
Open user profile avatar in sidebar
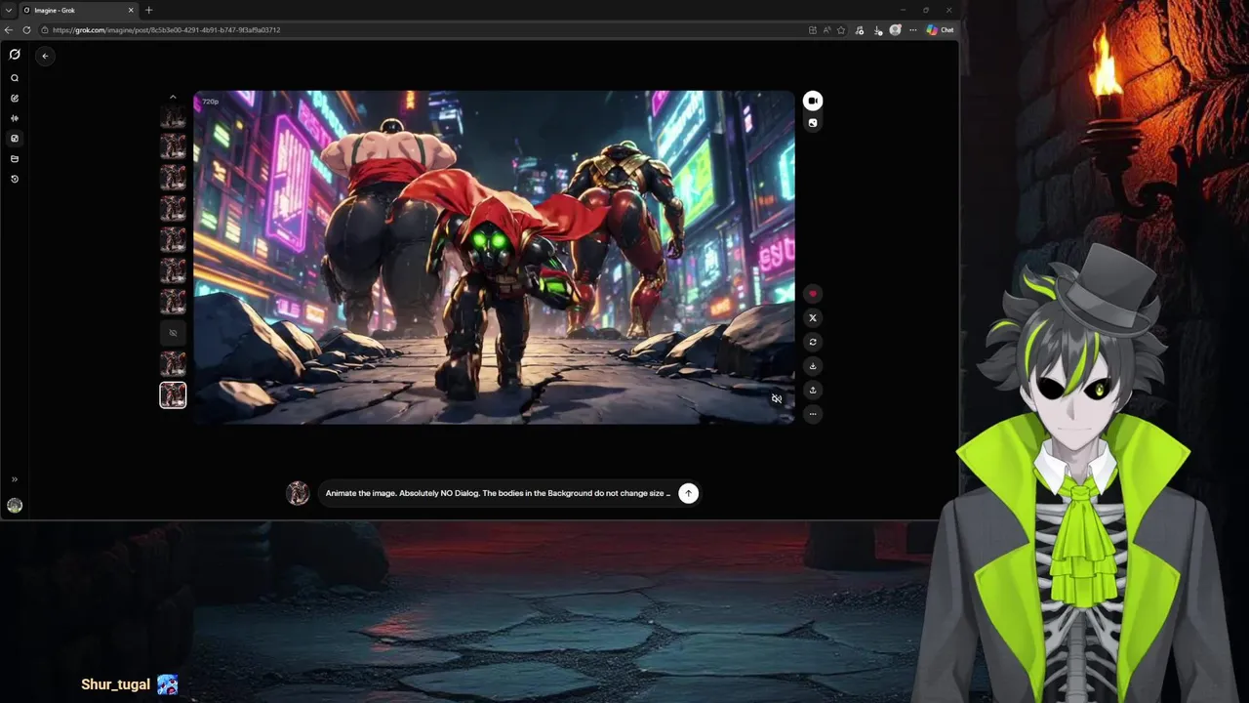[x=15, y=506]
